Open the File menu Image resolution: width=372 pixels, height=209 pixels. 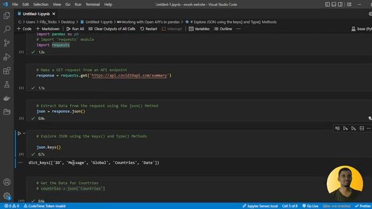click(x=15, y=4)
